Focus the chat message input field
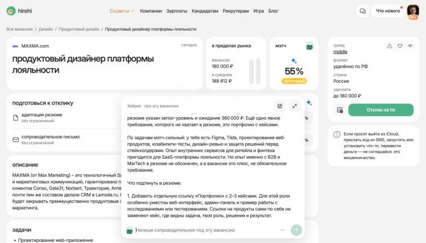Screen dimensions: 426x243 206,230
